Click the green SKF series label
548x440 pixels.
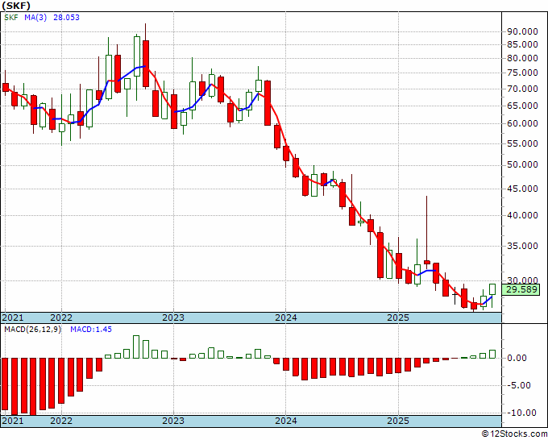[11, 18]
